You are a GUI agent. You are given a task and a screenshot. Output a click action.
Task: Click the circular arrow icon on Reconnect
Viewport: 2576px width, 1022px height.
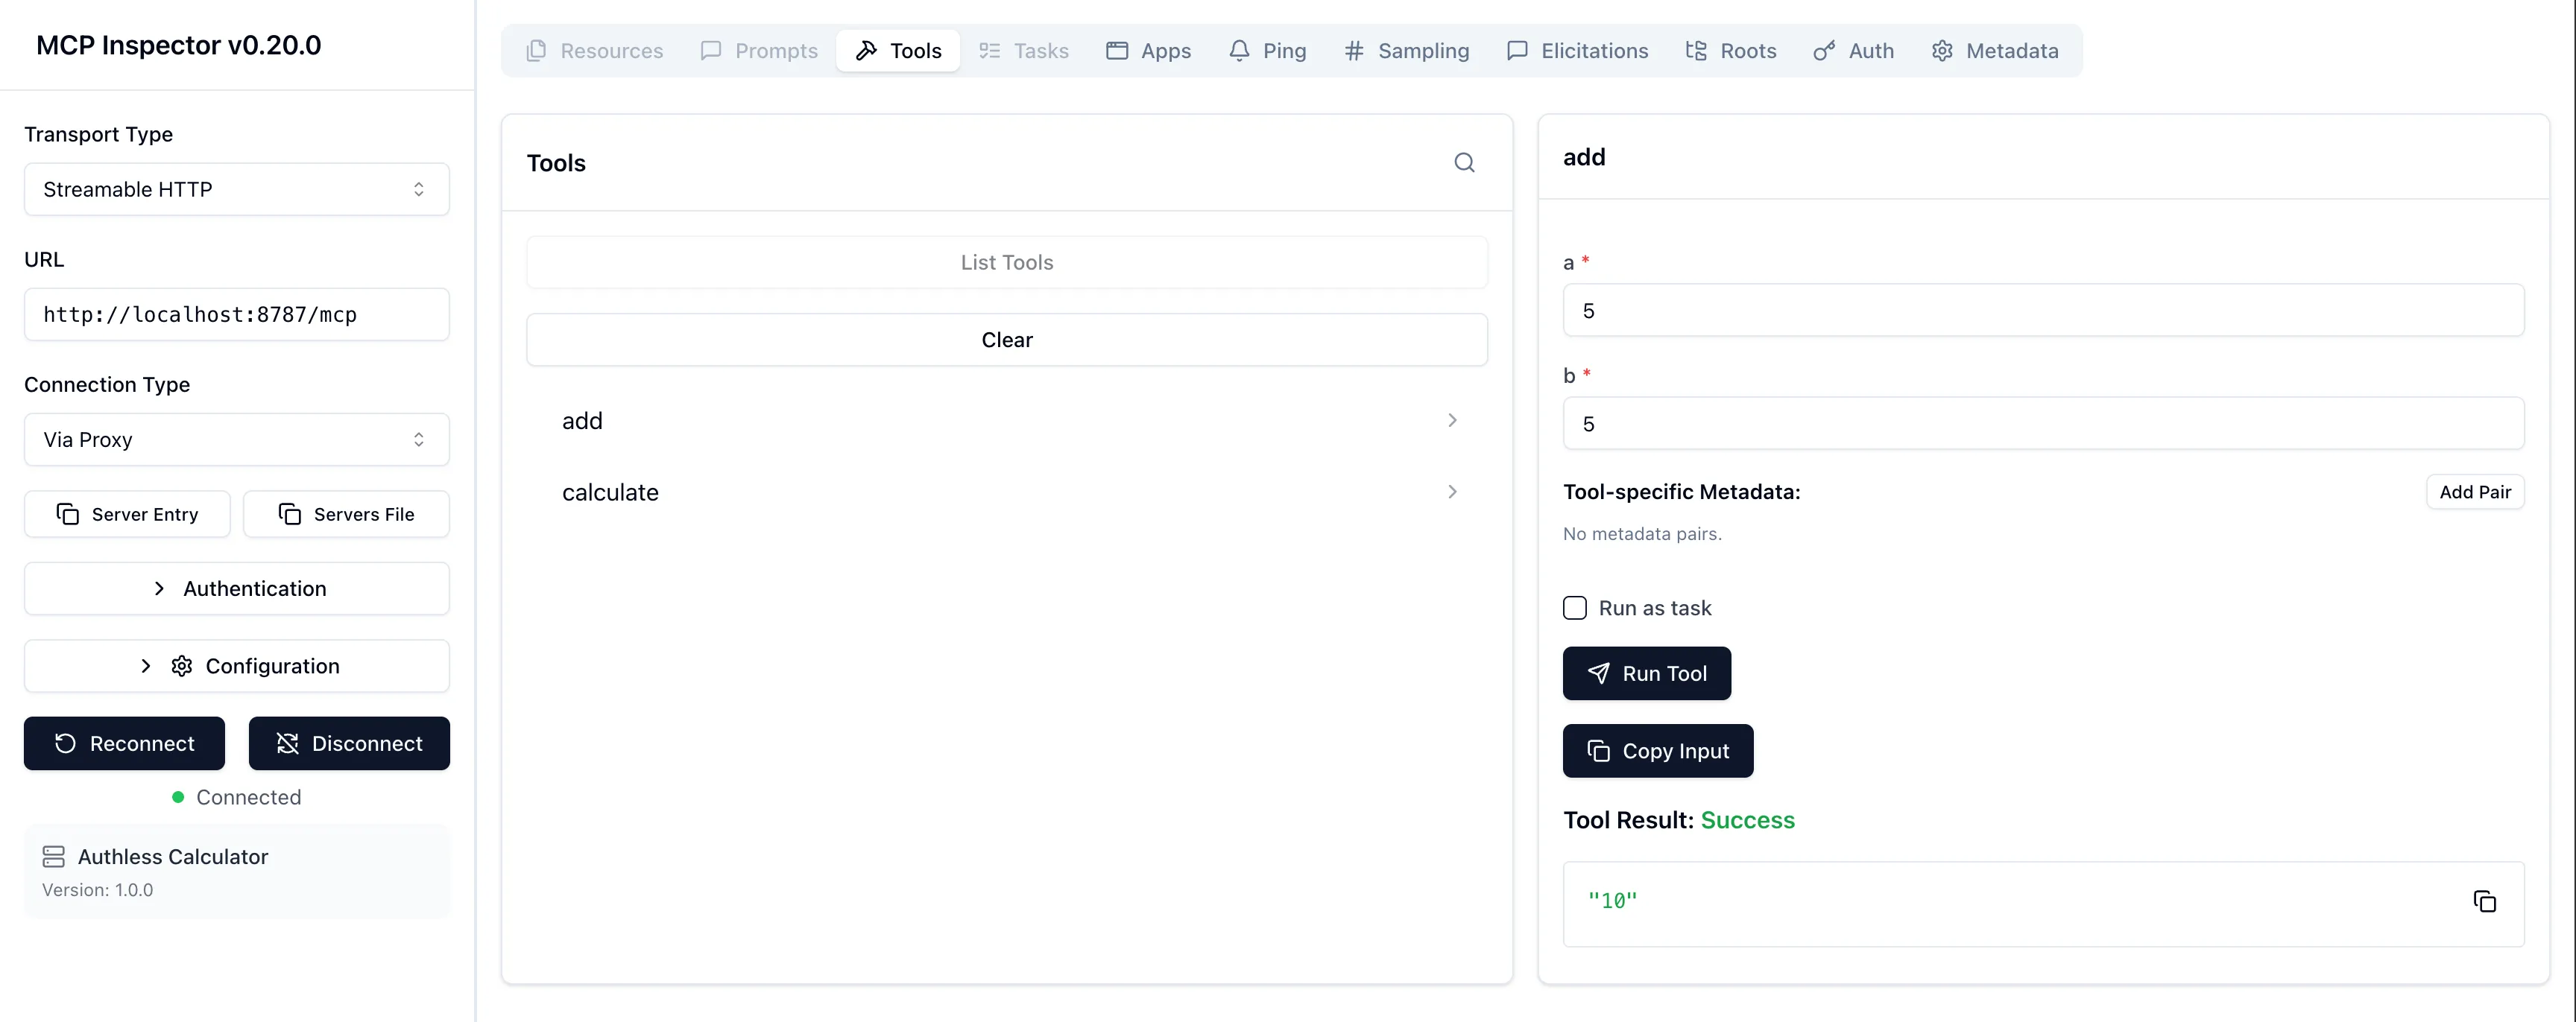[65, 743]
